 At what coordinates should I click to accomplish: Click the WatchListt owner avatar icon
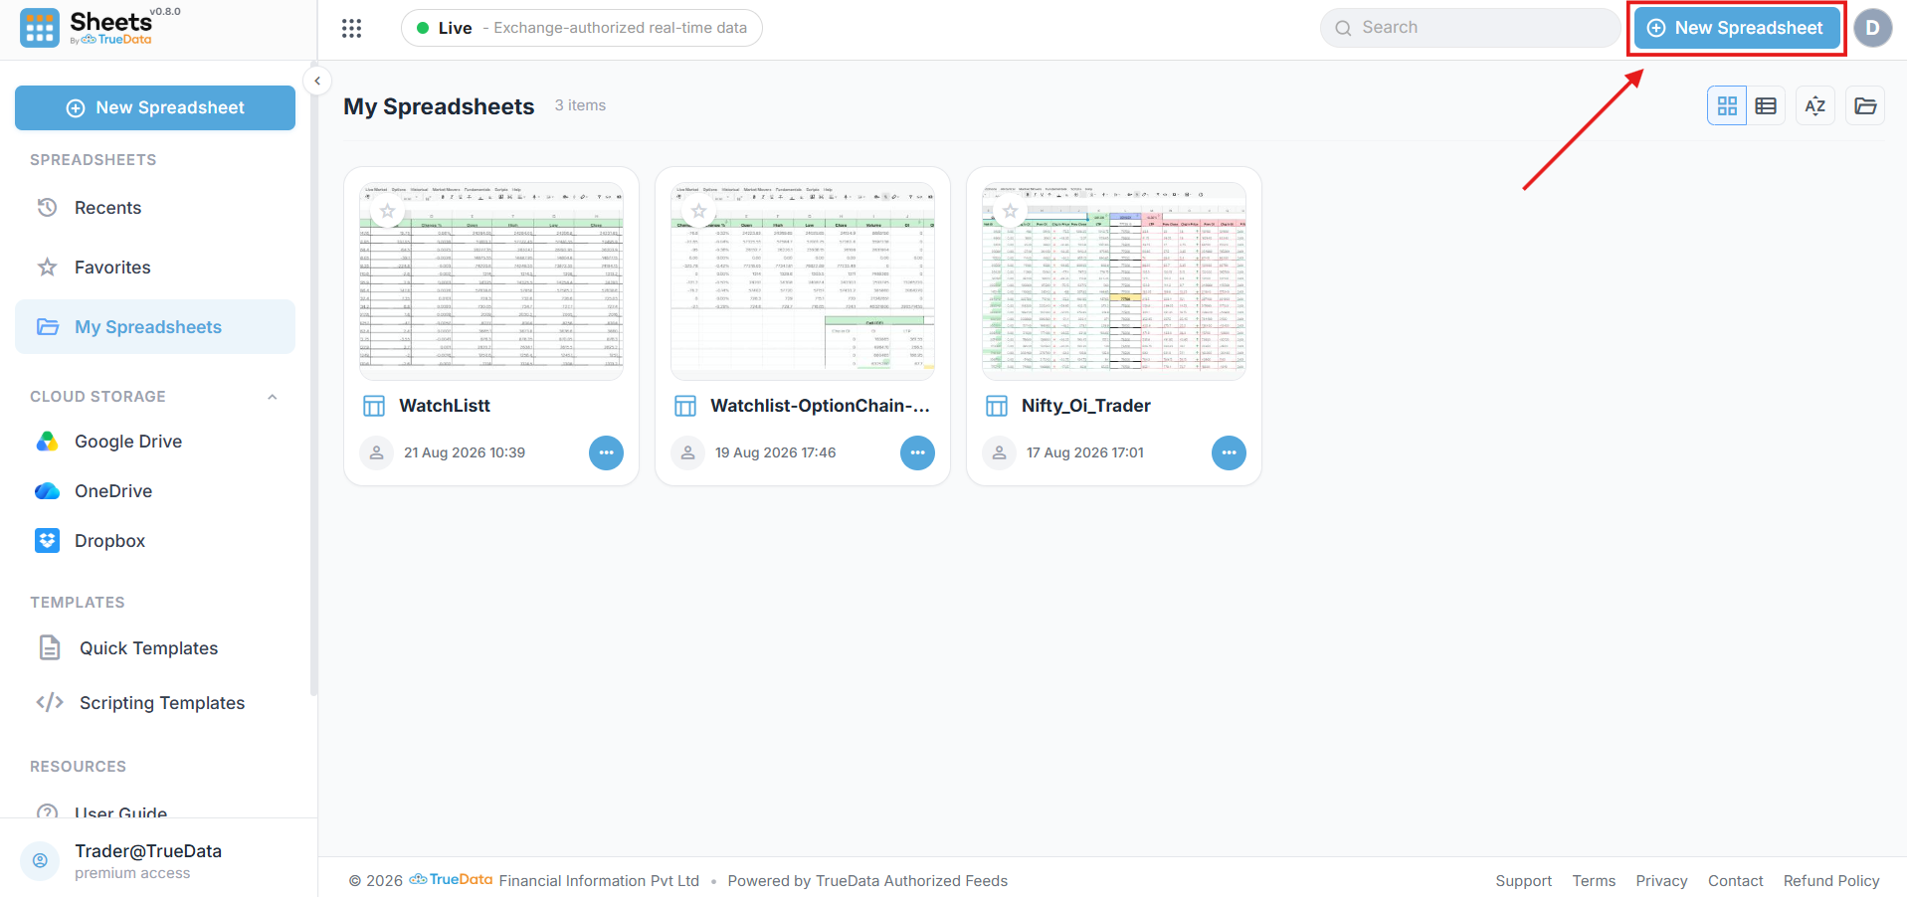click(376, 452)
